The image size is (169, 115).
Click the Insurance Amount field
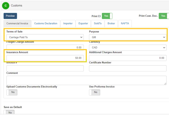pyautogui.click(x=45, y=58)
